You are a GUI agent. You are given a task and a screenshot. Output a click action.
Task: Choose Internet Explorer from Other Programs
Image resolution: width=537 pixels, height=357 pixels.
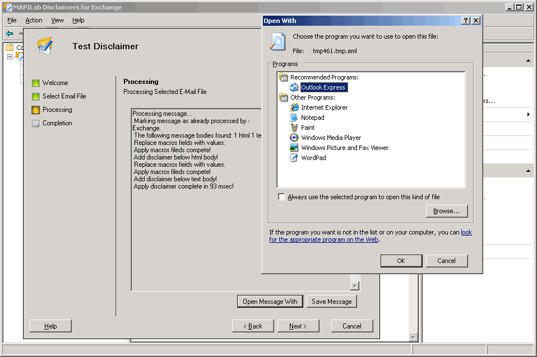(324, 107)
